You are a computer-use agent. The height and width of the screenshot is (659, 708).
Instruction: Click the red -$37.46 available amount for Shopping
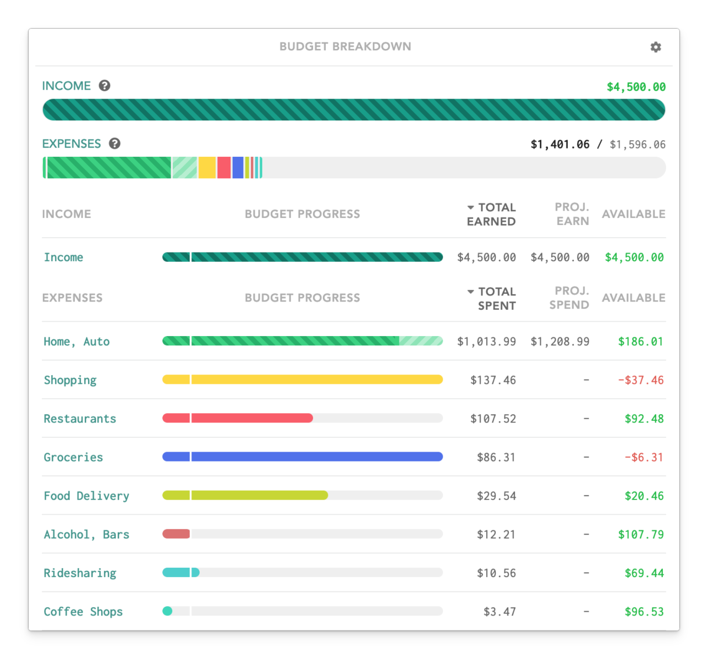pyautogui.click(x=641, y=380)
